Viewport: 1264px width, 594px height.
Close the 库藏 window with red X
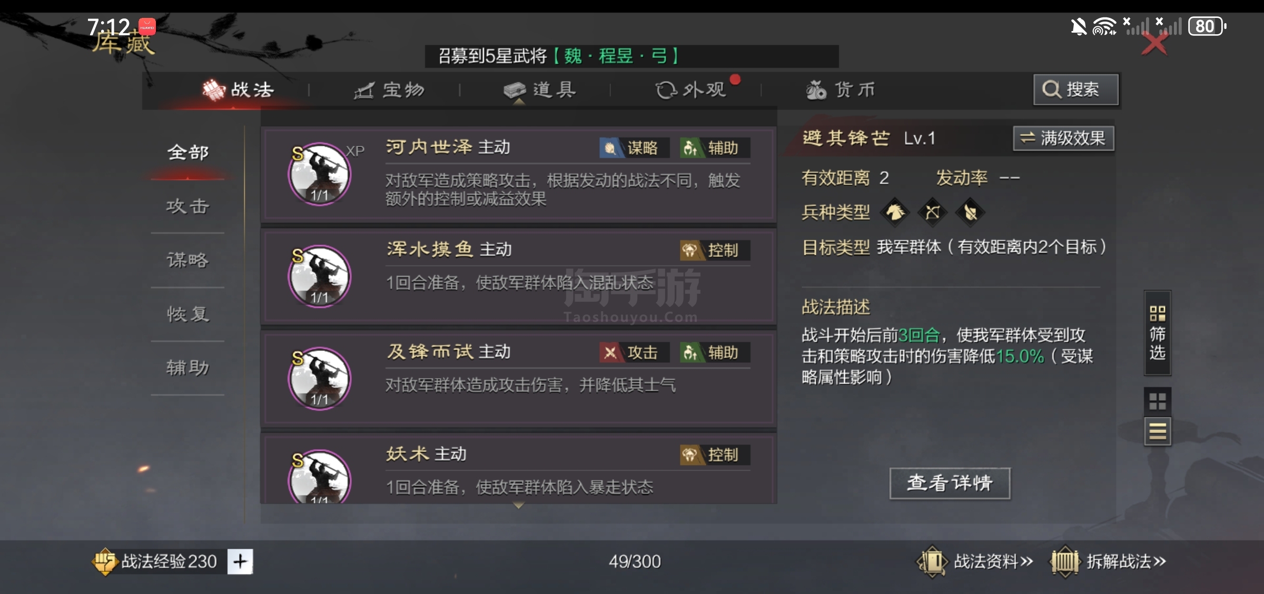[x=1154, y=44]
